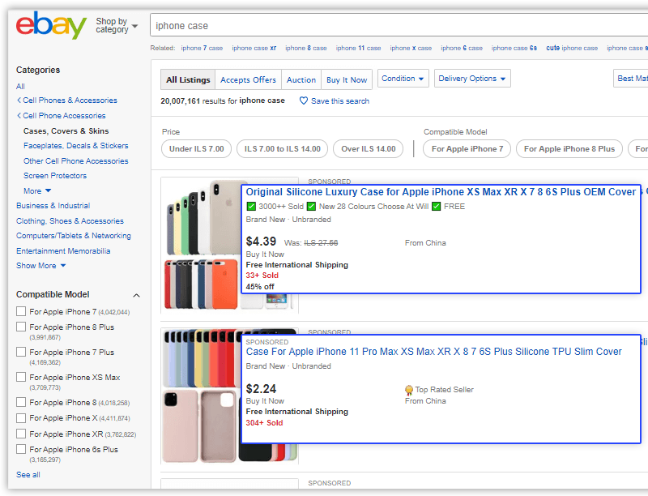648x496 pixels.
Task: Check the For Apple iPhone 7 Plus box
Action: point(21,352)
